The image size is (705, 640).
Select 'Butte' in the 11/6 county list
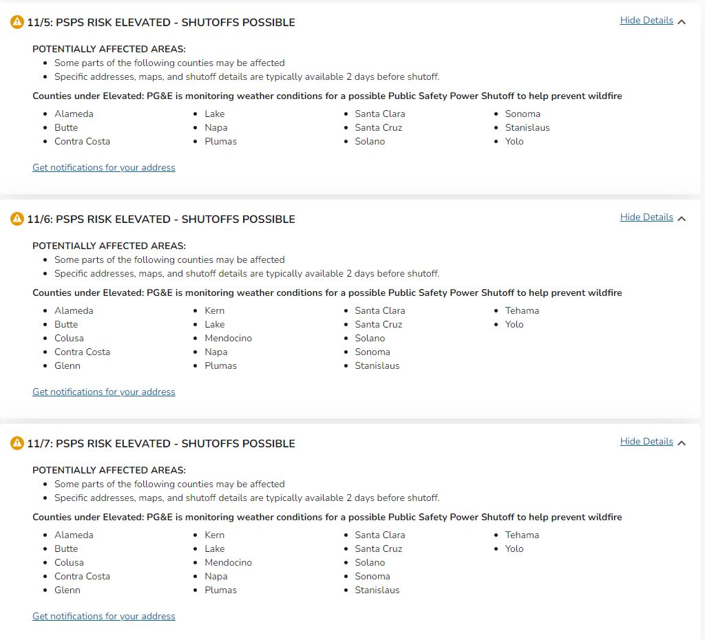coord(66,325)
